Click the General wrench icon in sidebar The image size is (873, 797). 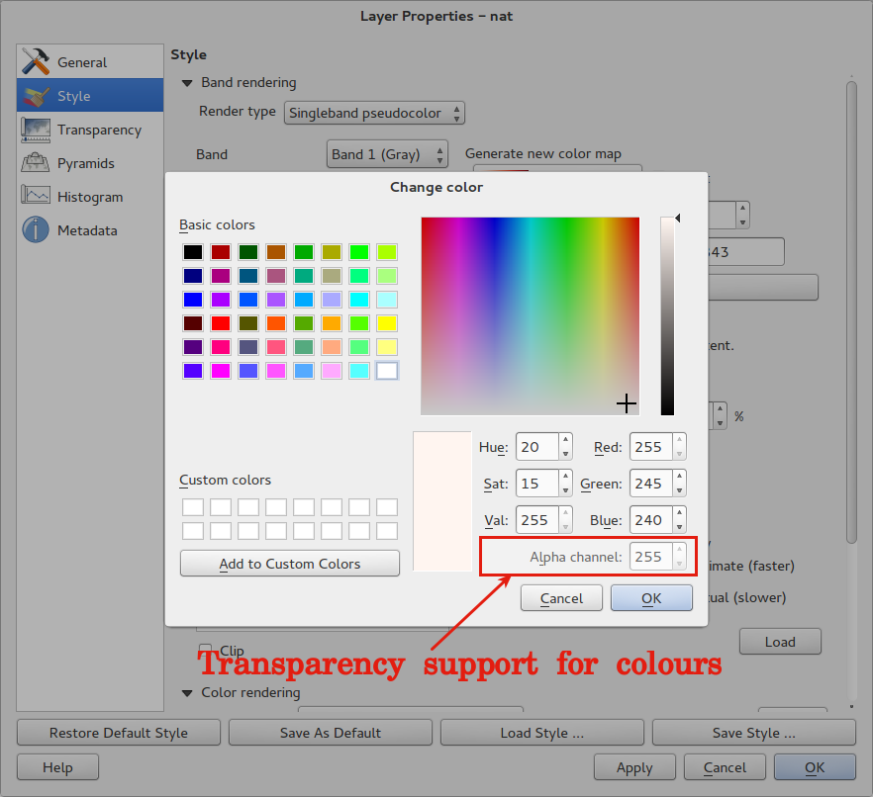37,62
